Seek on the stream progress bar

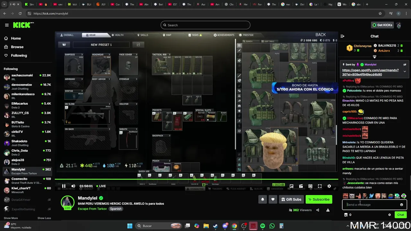[196, 179]
